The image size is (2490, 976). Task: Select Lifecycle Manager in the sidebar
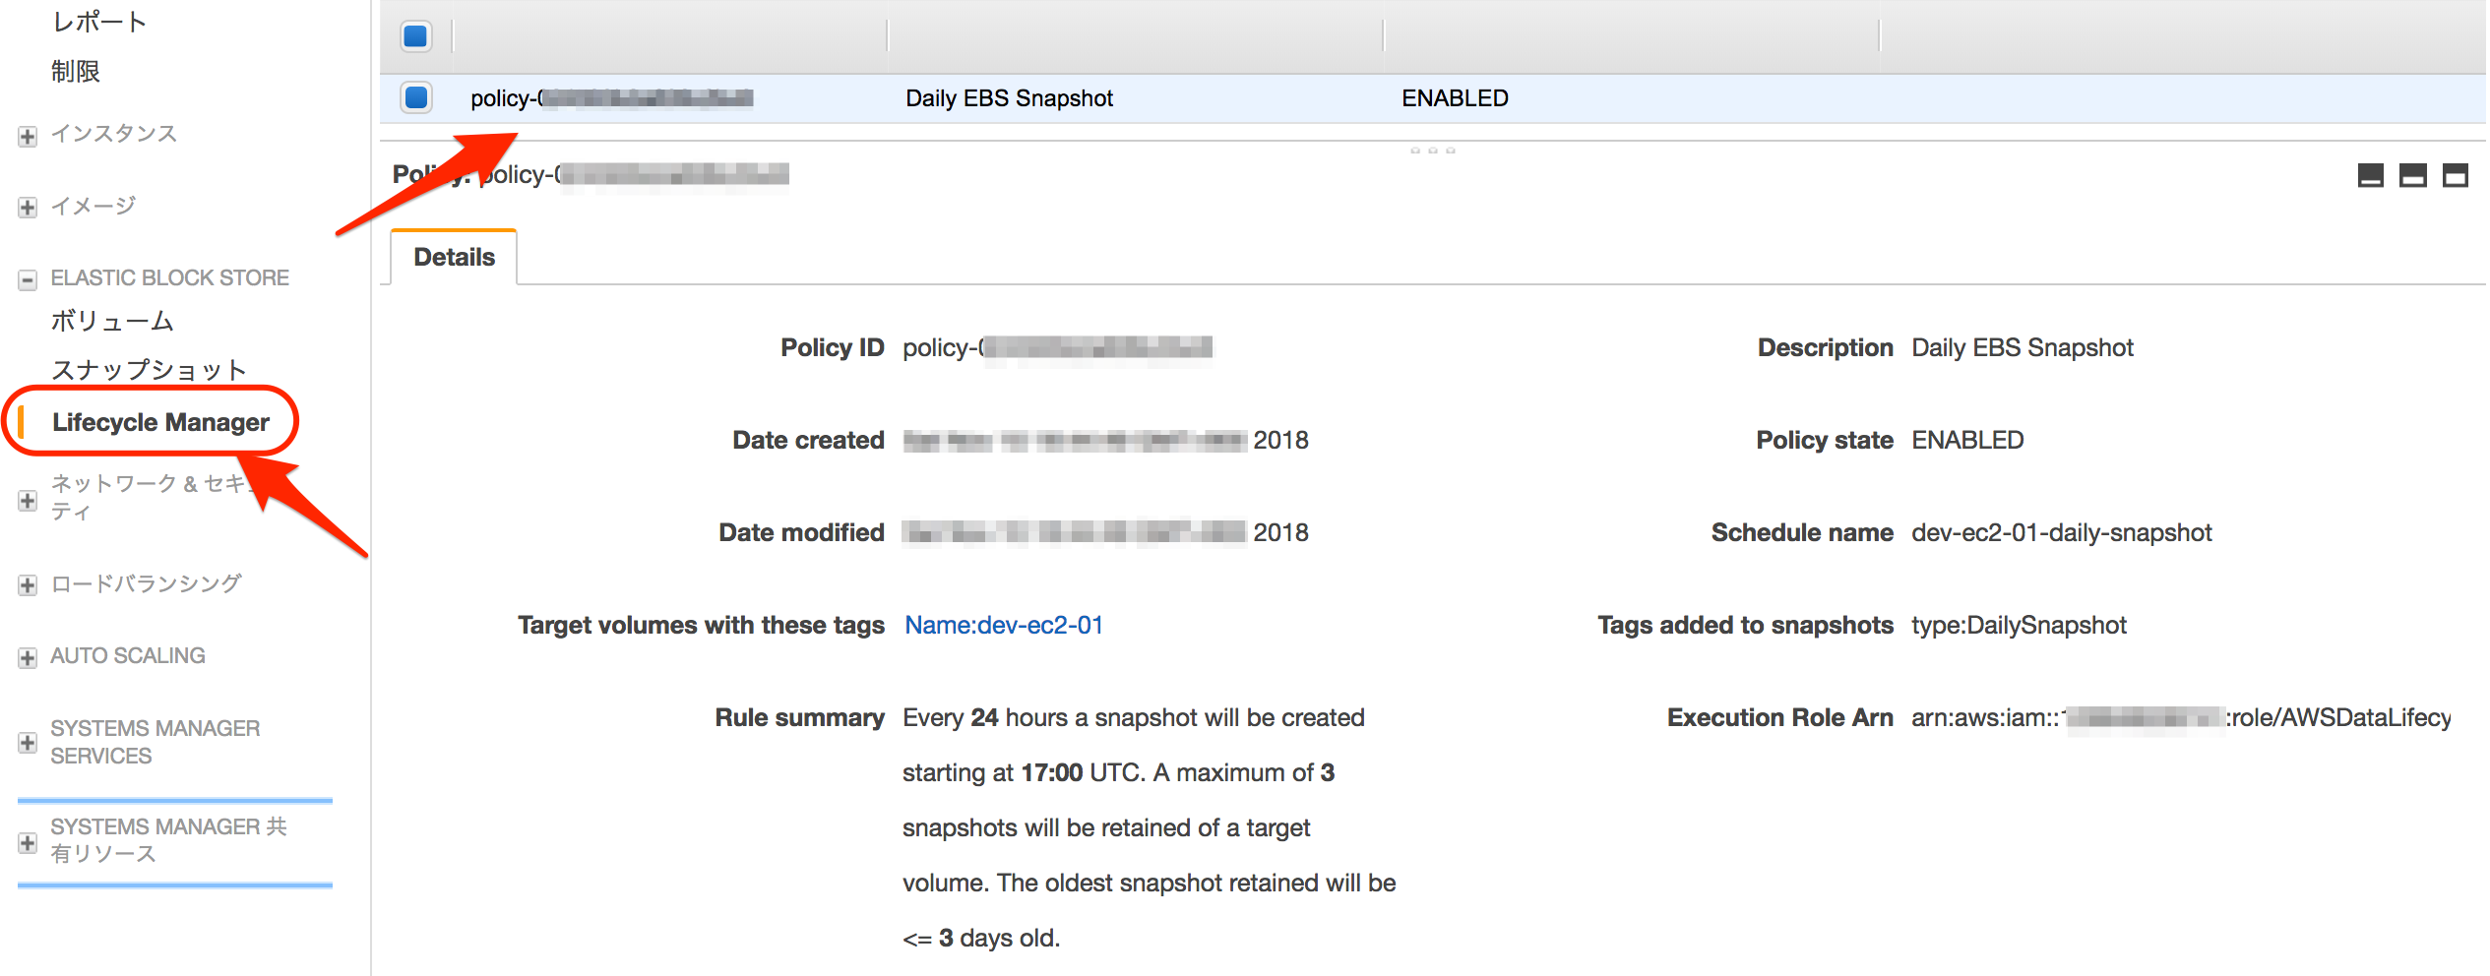(160, 421)
